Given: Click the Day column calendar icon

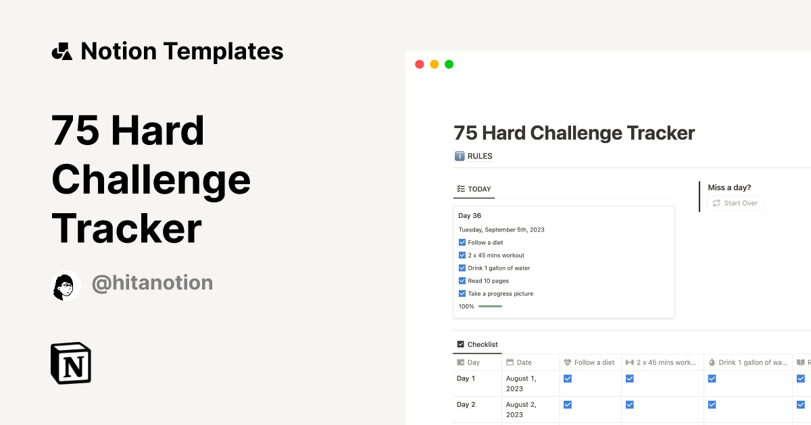Looking at the screenshot, I should tap(461, 362).
